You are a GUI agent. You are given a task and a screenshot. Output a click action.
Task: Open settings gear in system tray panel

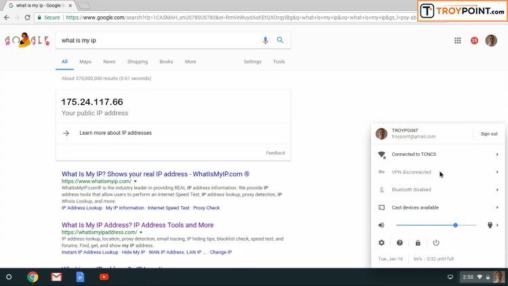(381, 243)
